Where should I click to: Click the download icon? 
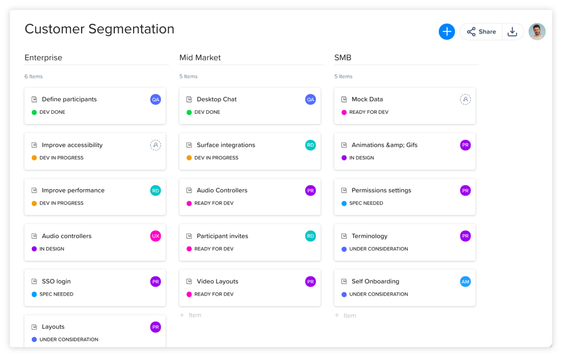click(x=512, y=32)
